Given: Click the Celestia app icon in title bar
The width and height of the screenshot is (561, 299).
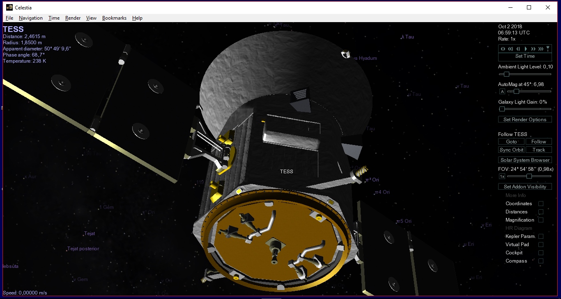Looking at the screenshot, I should pos(9,7).
